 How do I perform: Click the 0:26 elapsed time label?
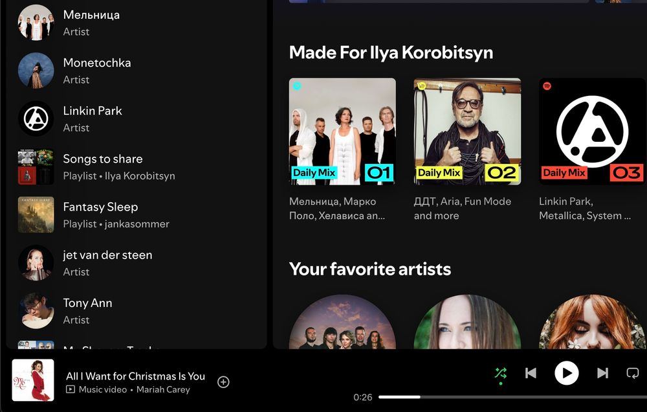click(363, 397)
